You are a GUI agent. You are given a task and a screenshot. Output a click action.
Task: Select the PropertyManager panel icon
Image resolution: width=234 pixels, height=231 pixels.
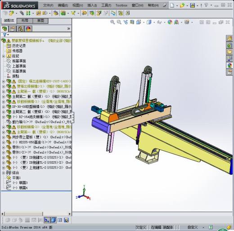click(x=13, y=29)
